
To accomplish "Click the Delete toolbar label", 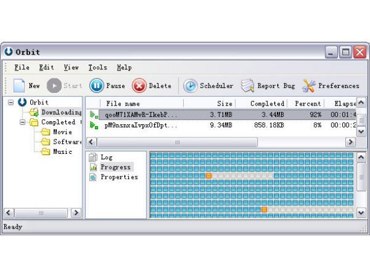I will (160, 86).
